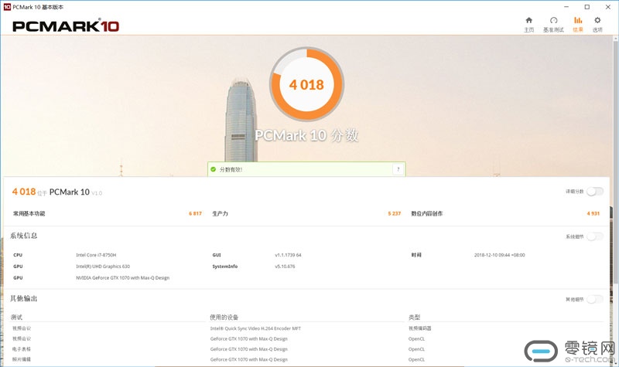Expand the 生产力 score row
Image resolution: width=619 pixels, height=367 pixels.
(306, 213)
